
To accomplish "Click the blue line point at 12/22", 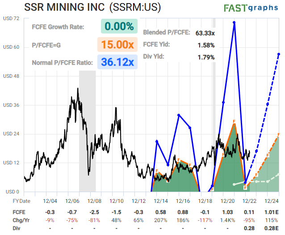I will 245,182.
